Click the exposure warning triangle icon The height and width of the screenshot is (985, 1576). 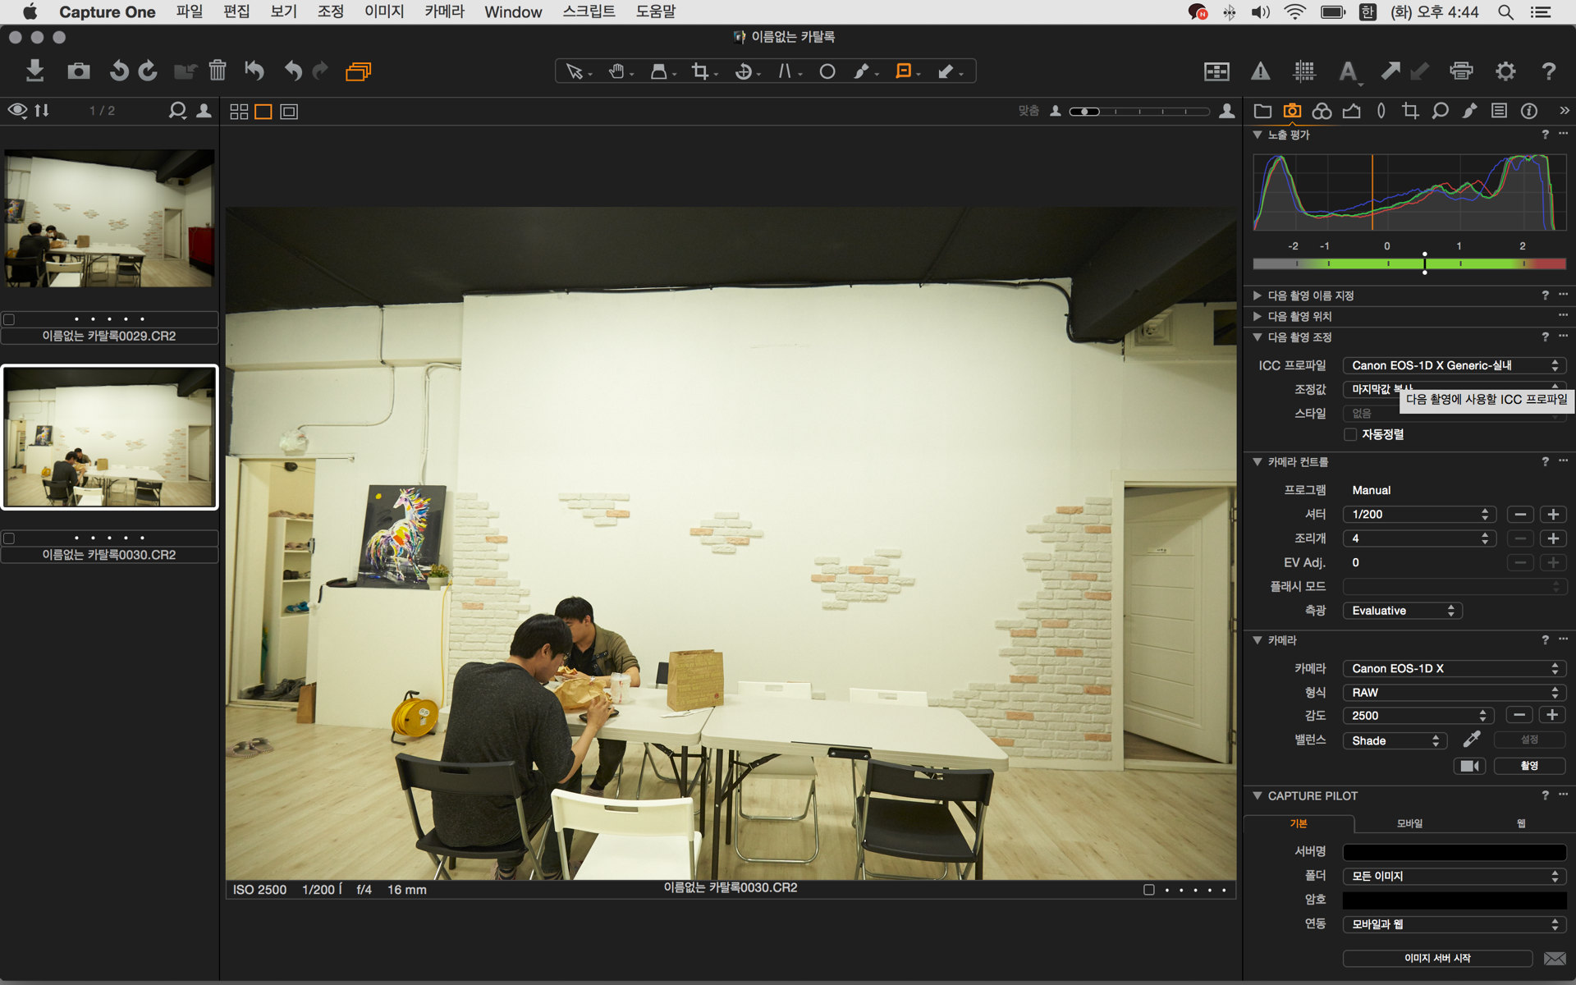tap(1260, 71)
